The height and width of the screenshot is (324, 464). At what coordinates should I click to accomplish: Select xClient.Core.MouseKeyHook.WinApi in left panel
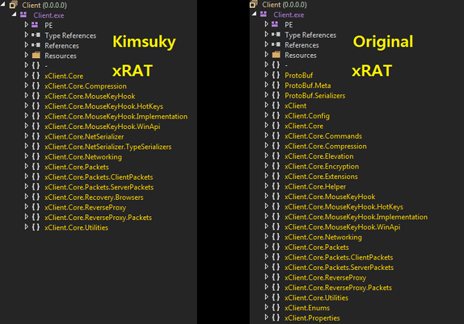pos(102,126)
